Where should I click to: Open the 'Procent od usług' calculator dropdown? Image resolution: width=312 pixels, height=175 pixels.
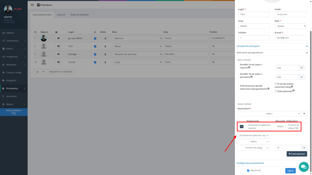pyautogui.click(x=254, y=148)
